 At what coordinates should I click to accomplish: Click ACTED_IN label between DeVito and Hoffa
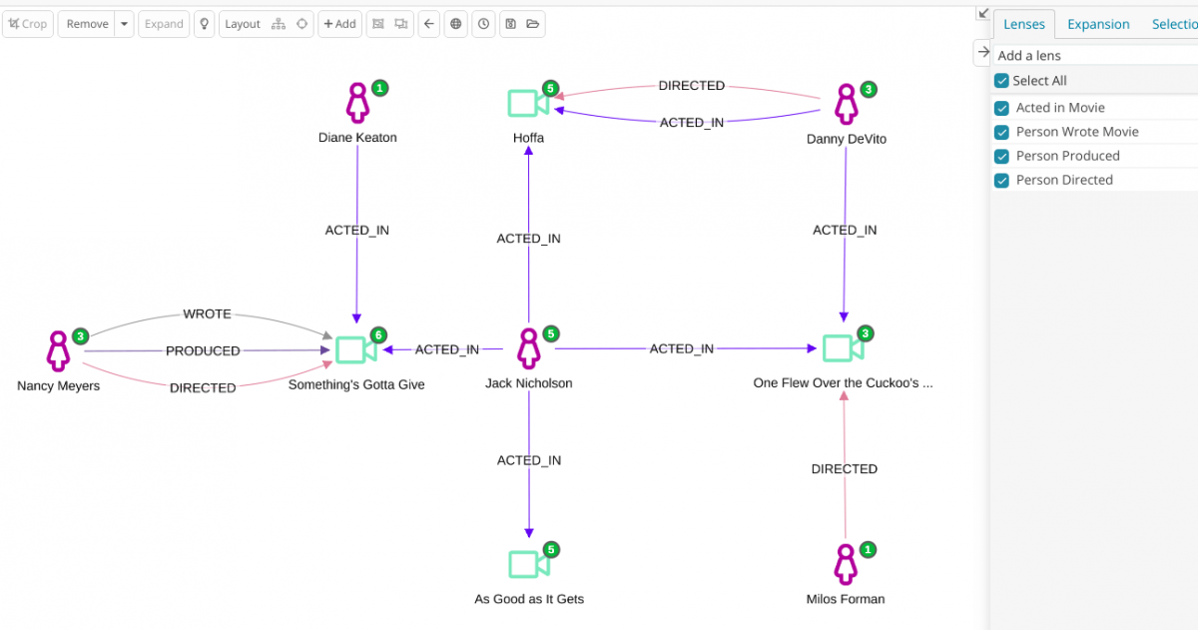coord(692,123)
